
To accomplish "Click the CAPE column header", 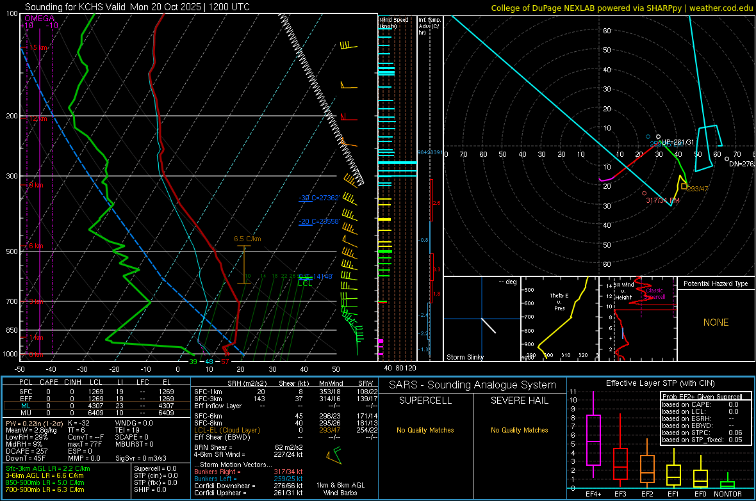I will [x=49, y=382].
